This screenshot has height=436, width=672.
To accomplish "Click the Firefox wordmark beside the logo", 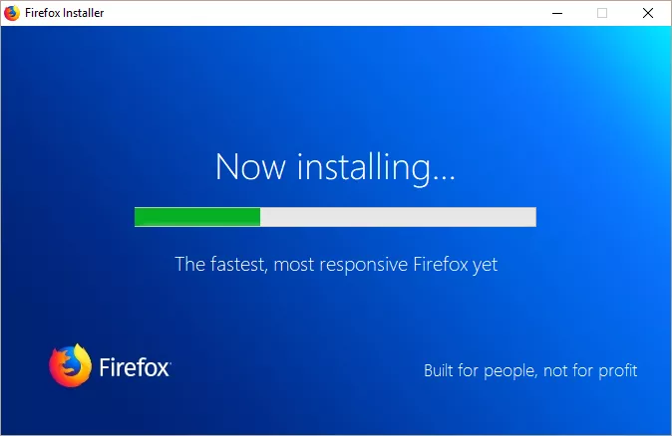I will tap(134, 367).
